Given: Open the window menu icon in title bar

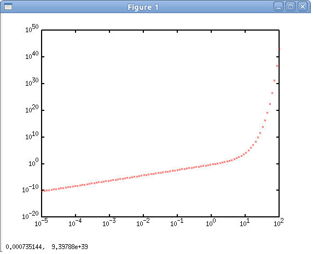Looking at the screenshot, I should tap(8, 7).
